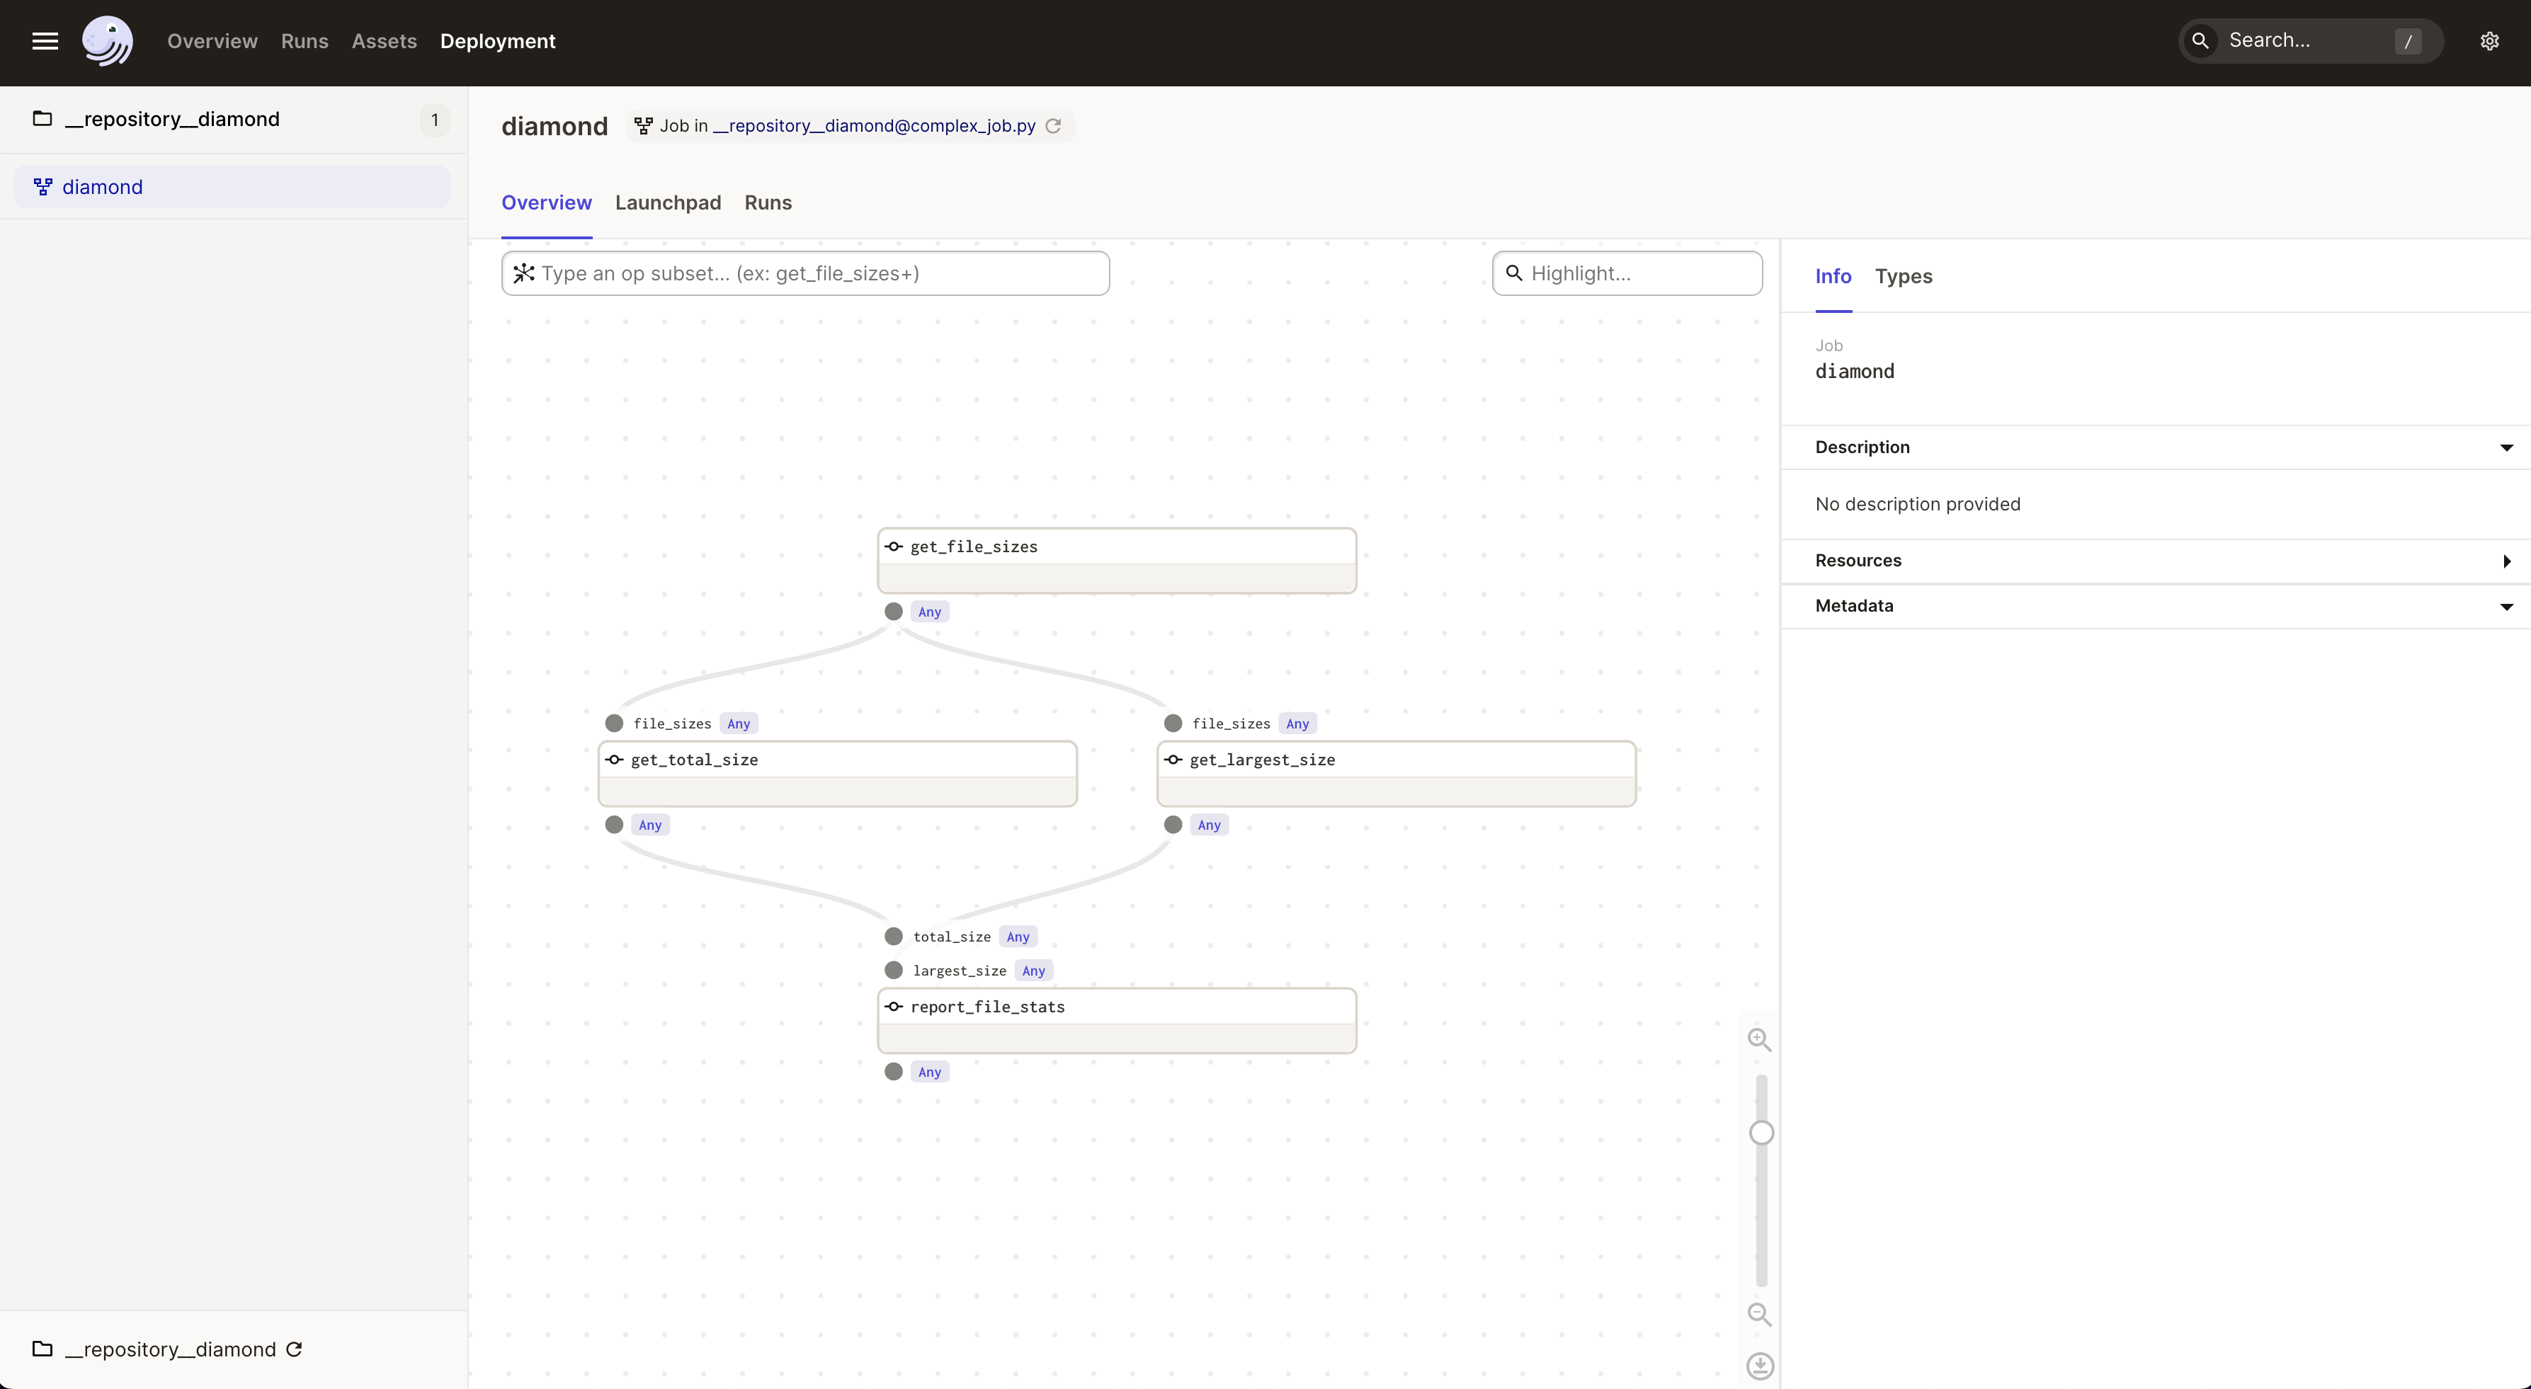Collapse the Metadata section
2531x1389 pixels.
tap(2506, 606)
